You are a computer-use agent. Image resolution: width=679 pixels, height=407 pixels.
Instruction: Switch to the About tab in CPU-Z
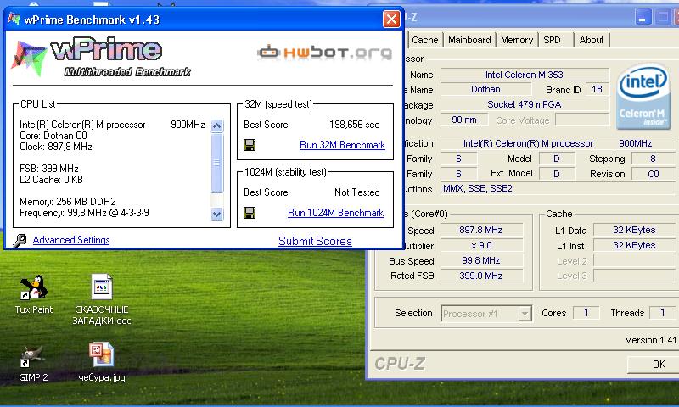591,40
